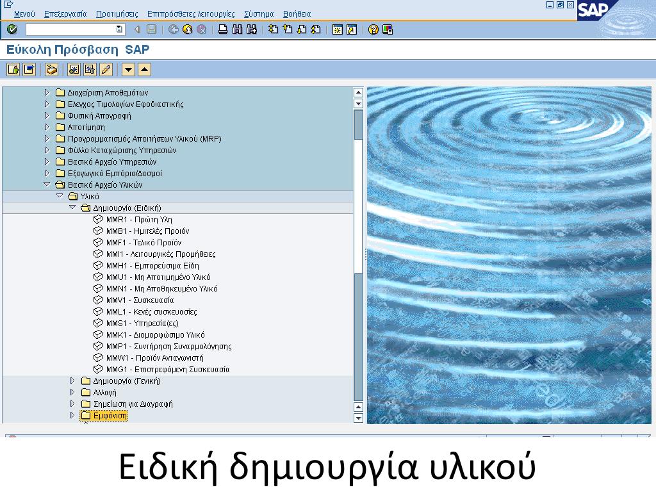The height and width of the screenshot is (492, 656).
Task: Click the transaction command input field
Action: 70,29
